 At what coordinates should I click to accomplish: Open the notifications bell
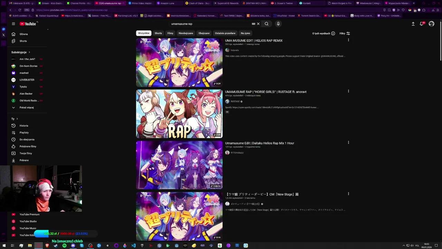coord(422,24)
